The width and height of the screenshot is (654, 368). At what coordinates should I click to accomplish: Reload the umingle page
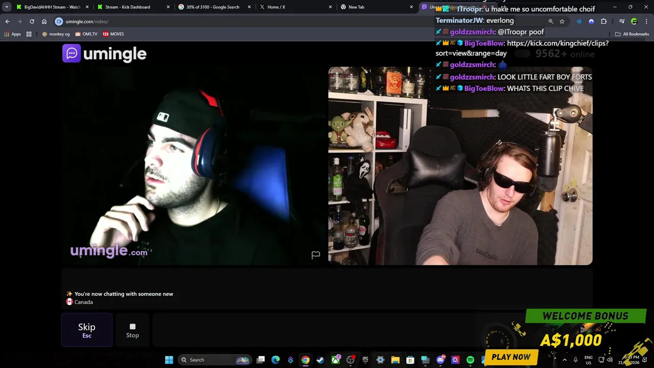32,21
